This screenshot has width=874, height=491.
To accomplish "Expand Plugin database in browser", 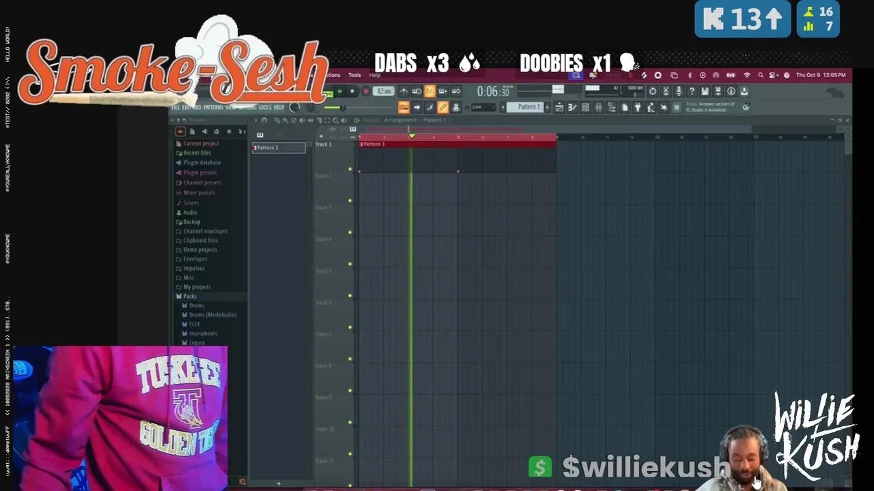I will (x=199, y=162).
